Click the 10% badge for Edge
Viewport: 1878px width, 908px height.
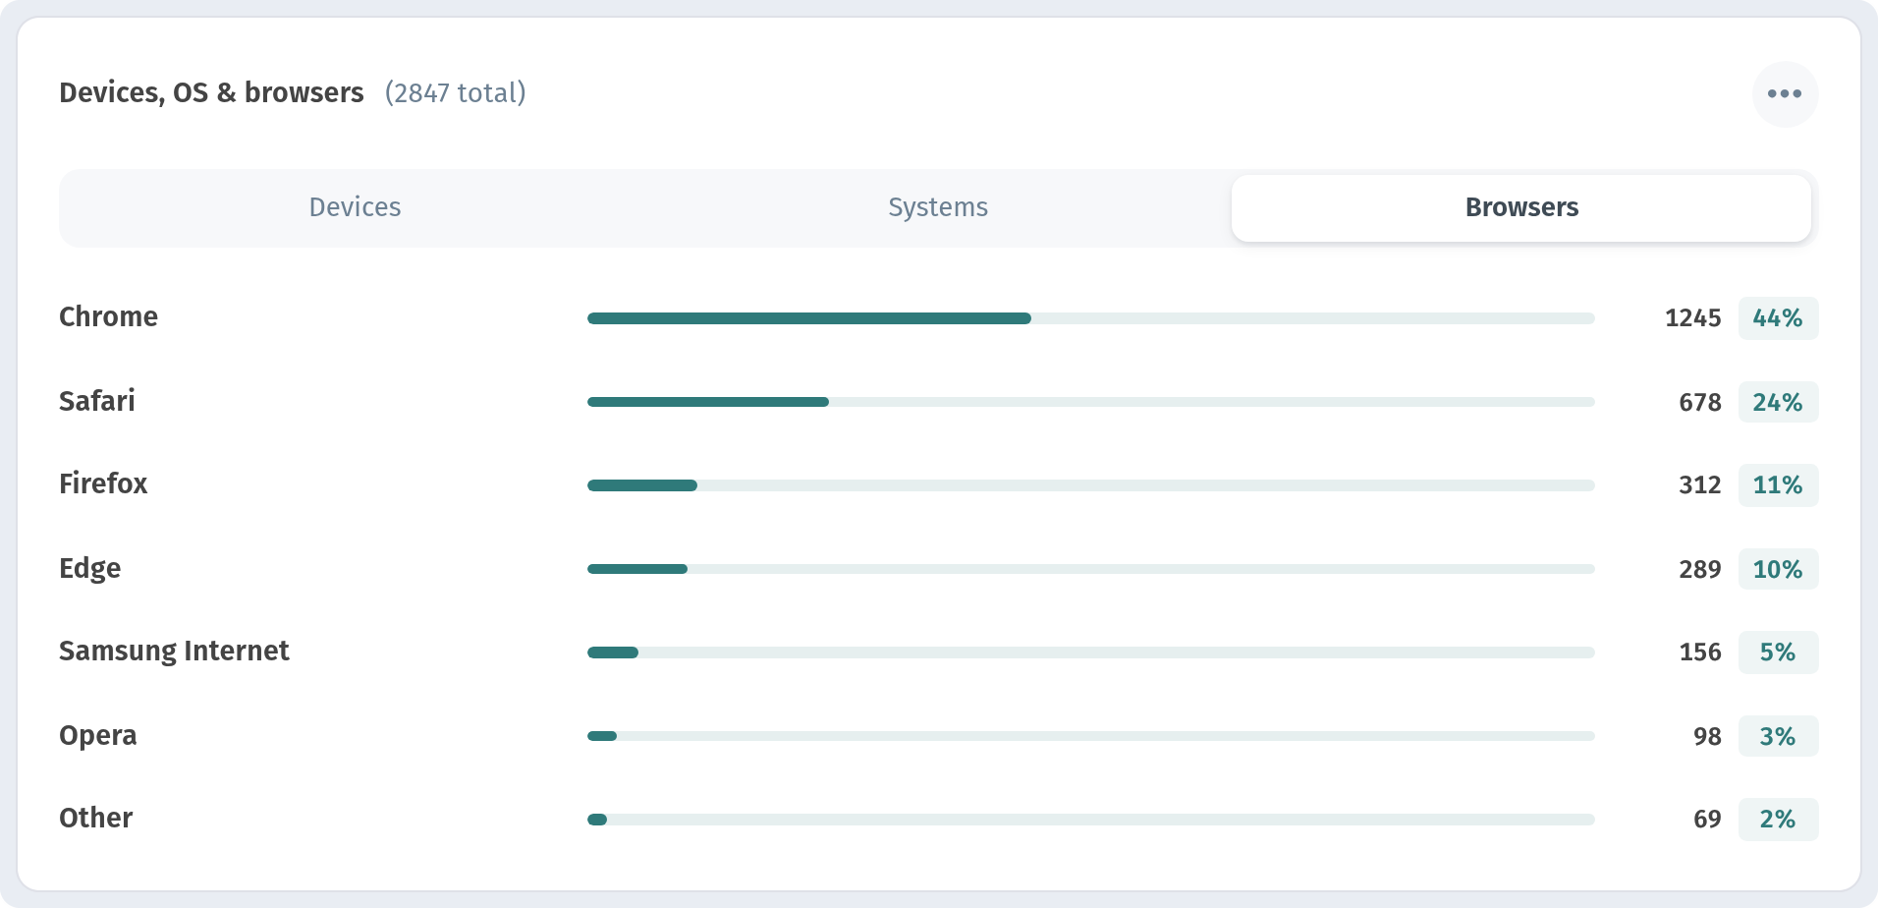click(x=1778, y=569)
